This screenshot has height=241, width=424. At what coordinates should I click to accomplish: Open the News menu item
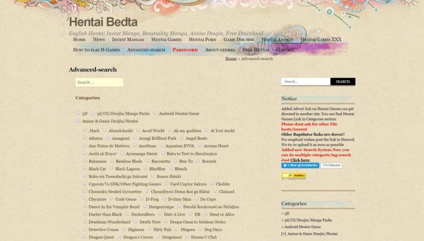click(x=99, y=40)
